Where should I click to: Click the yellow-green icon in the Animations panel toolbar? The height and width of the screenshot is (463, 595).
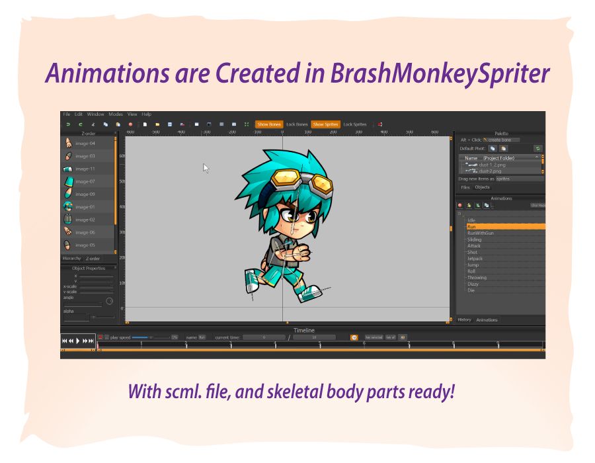tap(469, 205)
